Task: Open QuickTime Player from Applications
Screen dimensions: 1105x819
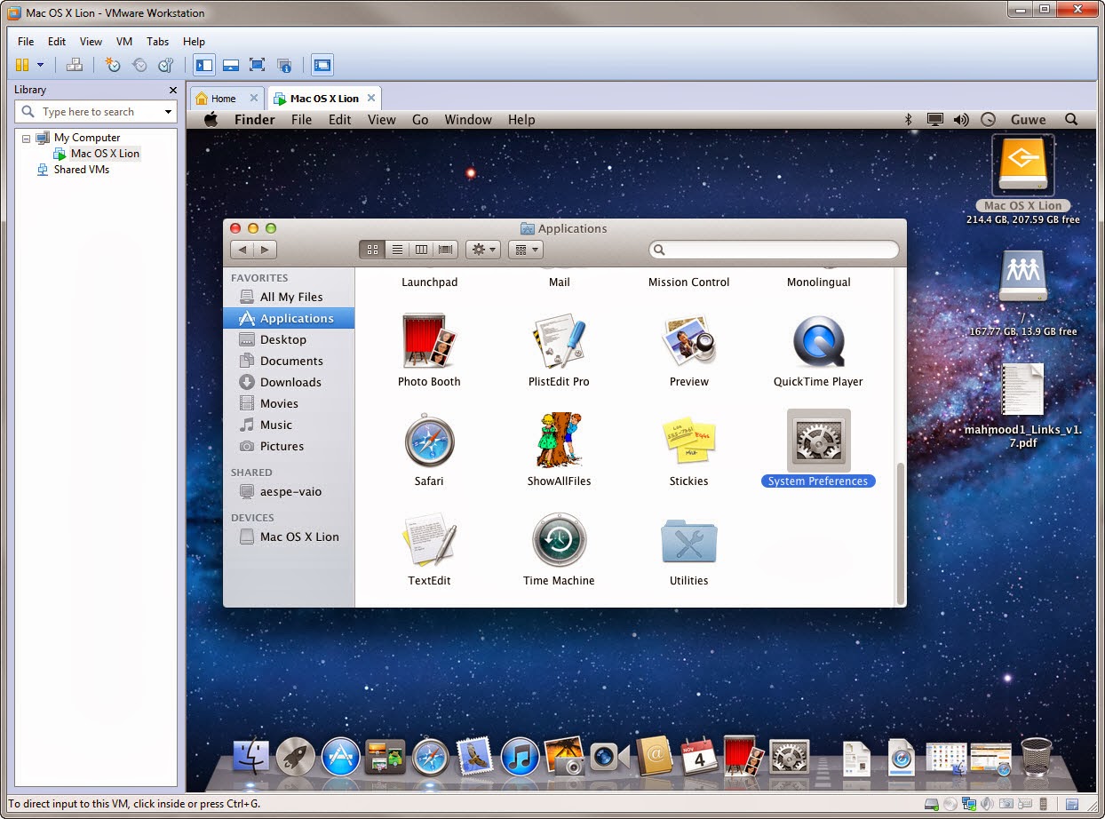Action: 818,342
